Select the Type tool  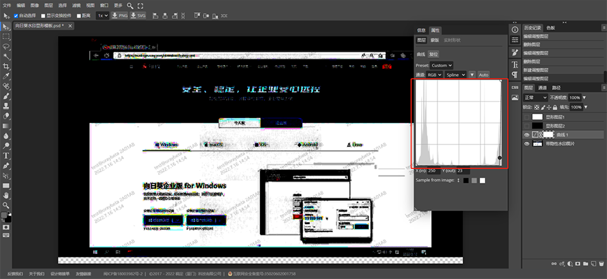(x=6, y=155)
